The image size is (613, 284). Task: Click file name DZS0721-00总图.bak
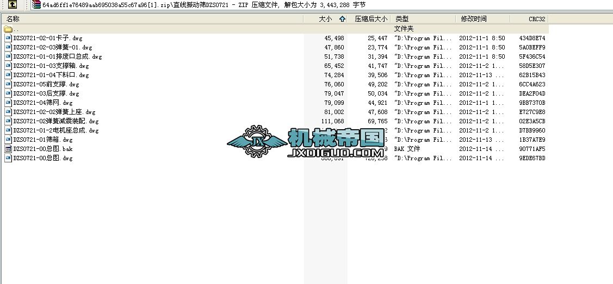click(43, 149)
